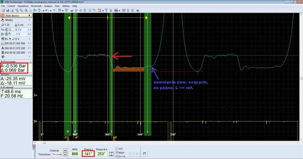Open the Utilities menu

[x=66, y=6]
